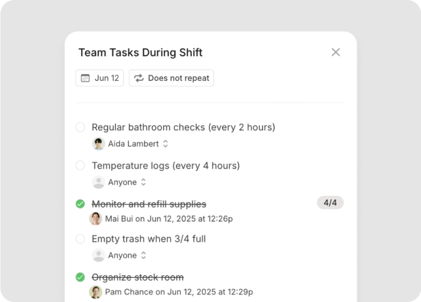Open the Jun 12 date picker
Viewport: 421px width, 302px height.
pos(100,78)
